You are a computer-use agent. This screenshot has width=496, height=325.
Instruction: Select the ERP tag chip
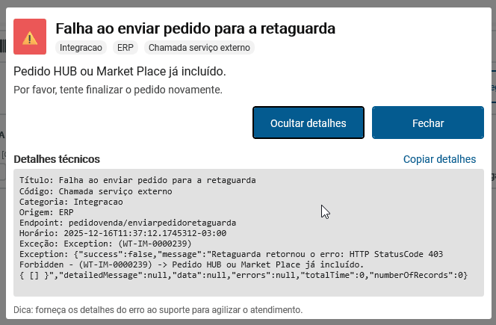point(125,48)
